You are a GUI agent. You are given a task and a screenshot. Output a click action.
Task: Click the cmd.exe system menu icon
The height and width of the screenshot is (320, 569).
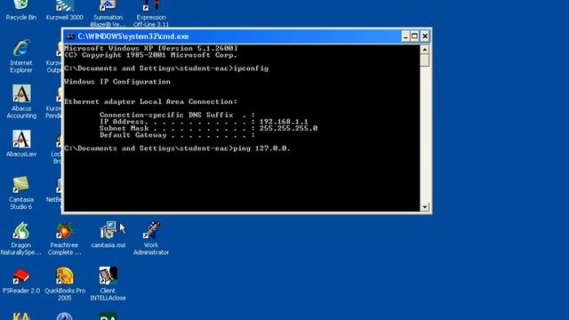click(x=70, y=36)
